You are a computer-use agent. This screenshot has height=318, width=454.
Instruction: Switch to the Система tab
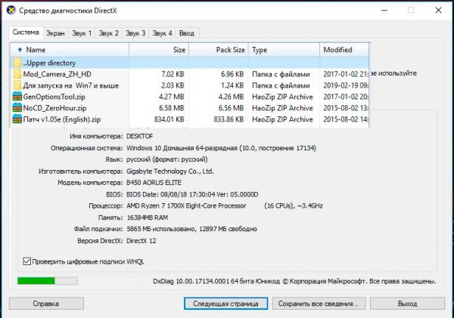pos(26,32)
